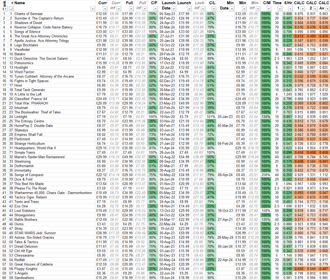Screen dimensions: 330x280
Task: Select the 'Dice & Fold' name cell
Action: (x=54, y=179)
